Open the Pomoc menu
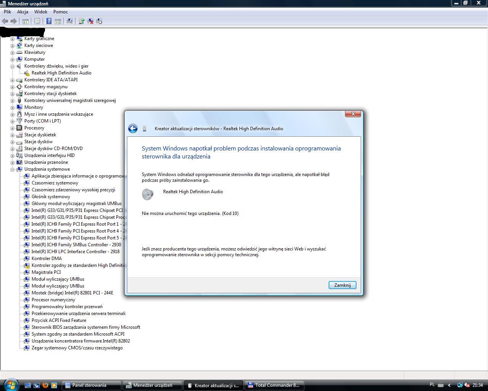 click(x=61, y=12)
